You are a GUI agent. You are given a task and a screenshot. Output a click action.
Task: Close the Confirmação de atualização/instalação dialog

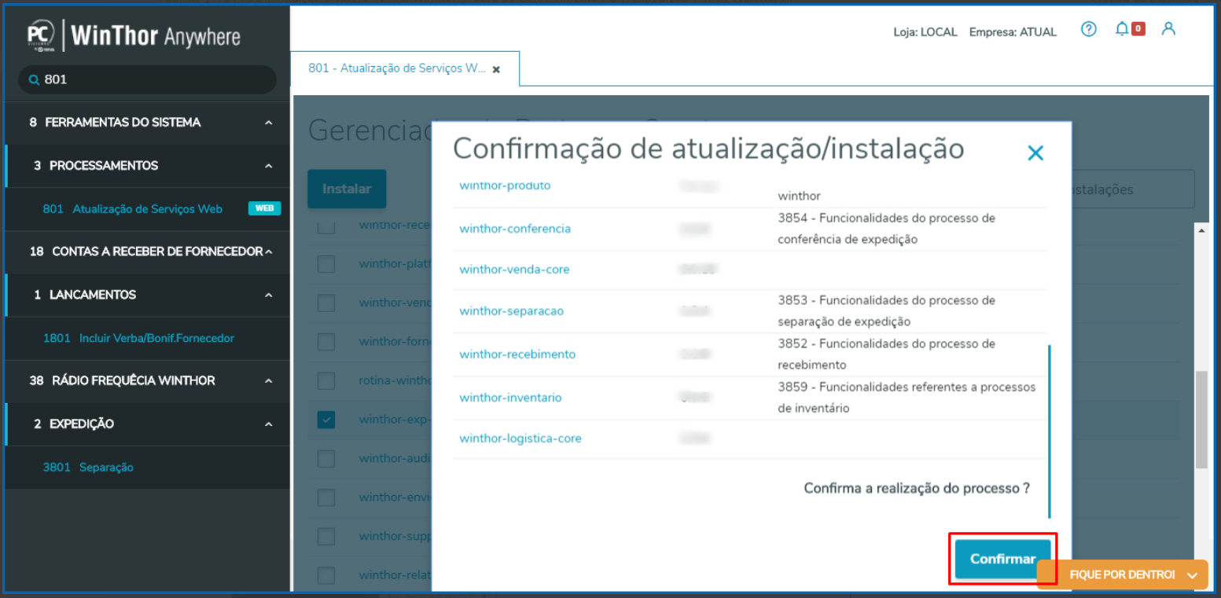1035,153
